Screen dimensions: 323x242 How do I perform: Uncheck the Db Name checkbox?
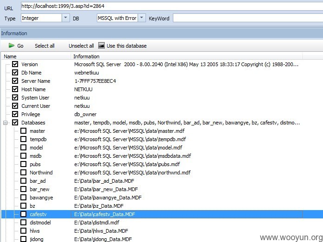click(15, 72)
